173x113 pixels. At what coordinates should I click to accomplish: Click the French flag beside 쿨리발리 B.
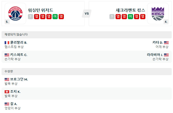pos(7,43)
